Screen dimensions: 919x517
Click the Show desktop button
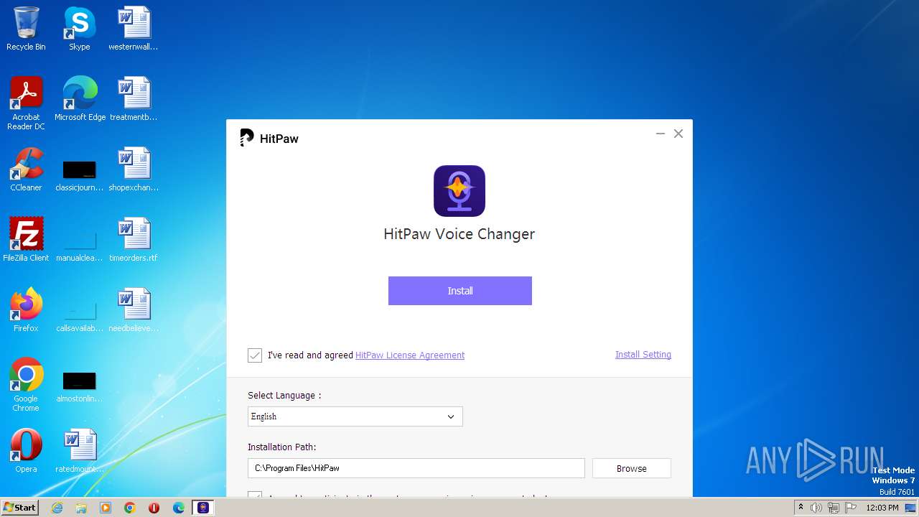tap(911, 508)
